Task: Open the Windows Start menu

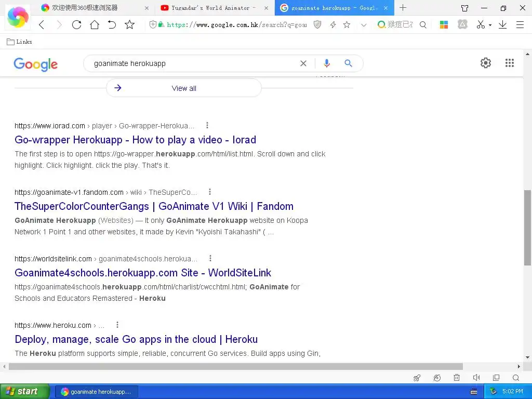Action: point(25,392)
